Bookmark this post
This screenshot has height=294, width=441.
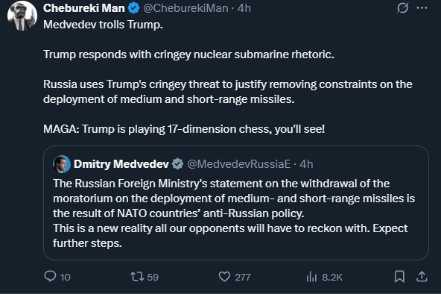[x=399, y=276]
